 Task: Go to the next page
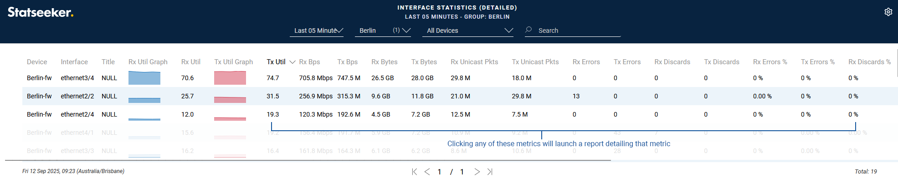(x=477, y=172)
